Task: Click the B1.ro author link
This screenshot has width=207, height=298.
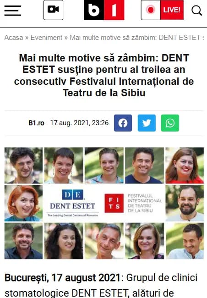Action: tap(36, 123)
